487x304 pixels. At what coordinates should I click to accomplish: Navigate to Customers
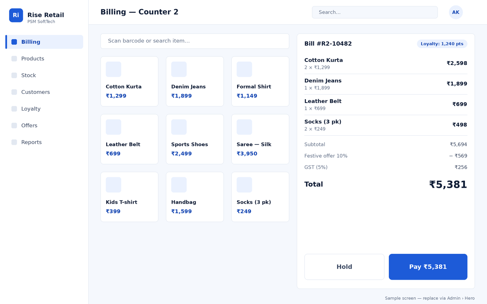[x=44, y=92]
